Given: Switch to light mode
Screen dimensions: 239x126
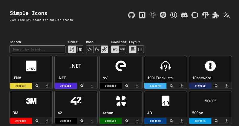Looking at the screenshot, I should 90,49.
